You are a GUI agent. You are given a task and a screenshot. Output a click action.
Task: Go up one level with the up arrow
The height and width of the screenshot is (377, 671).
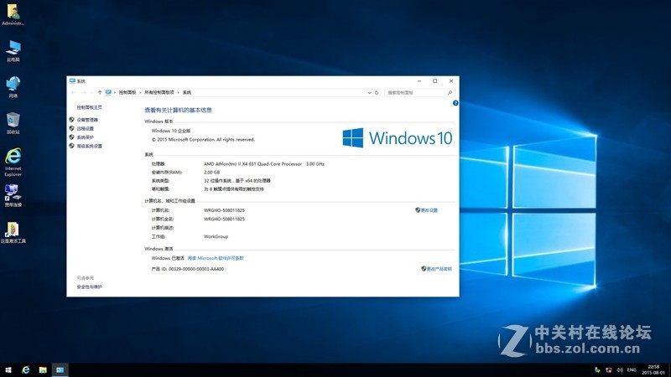[100, 92]
